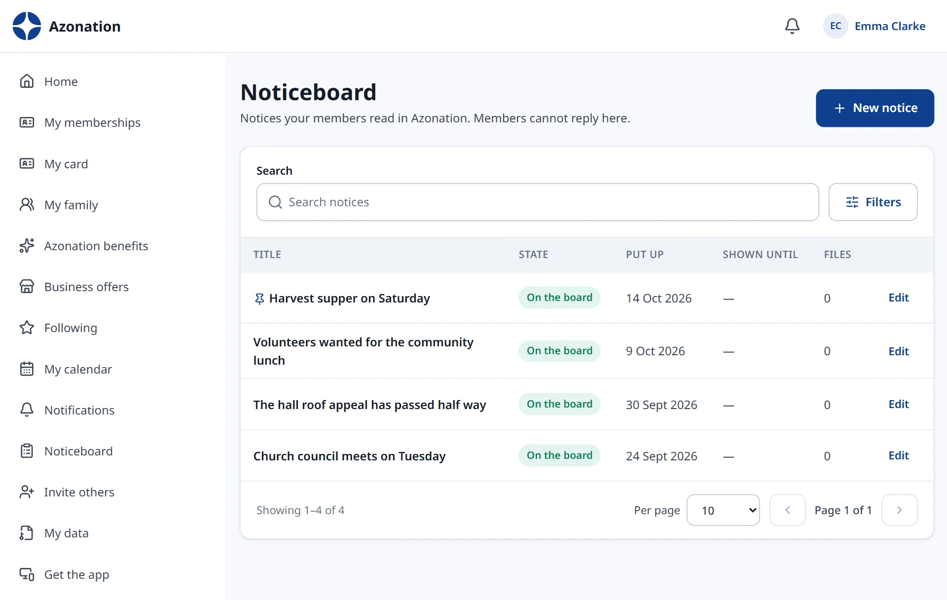The height and width of the screenshot is (600, 947).
Task: Open the Per page dropdown
Action: tap(723, 510)
